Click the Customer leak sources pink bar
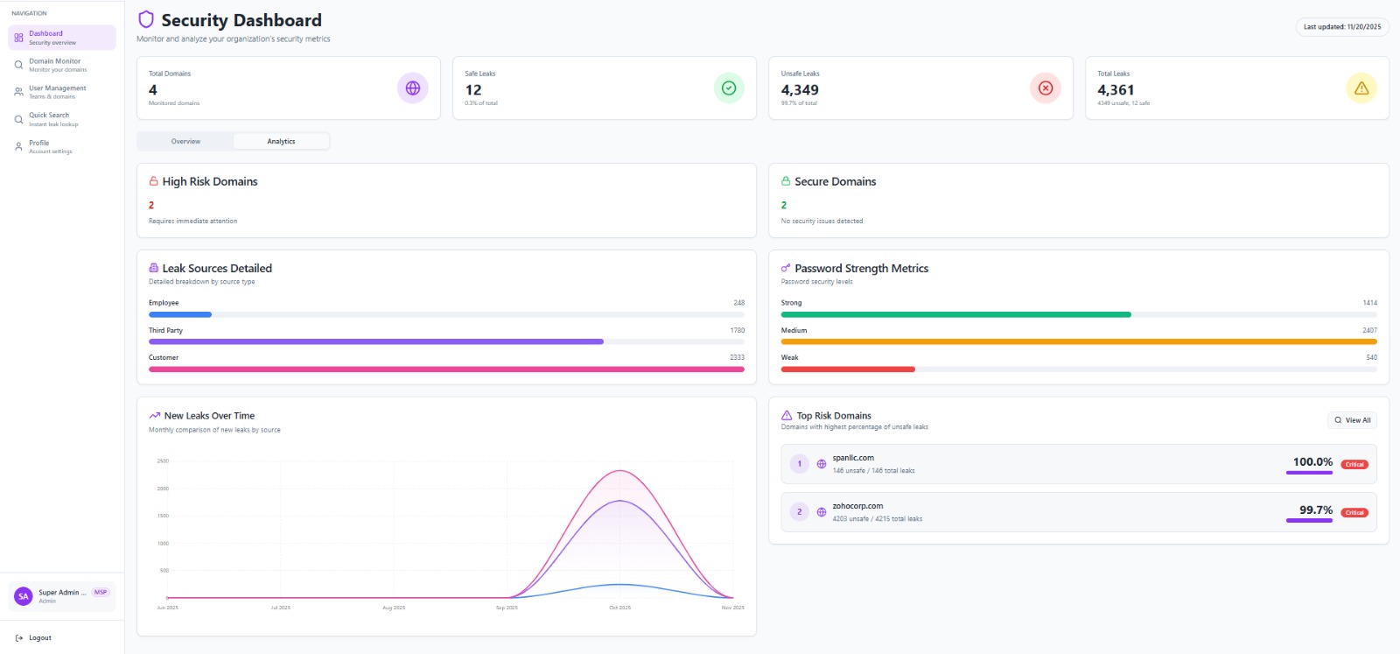 point(446,369)
